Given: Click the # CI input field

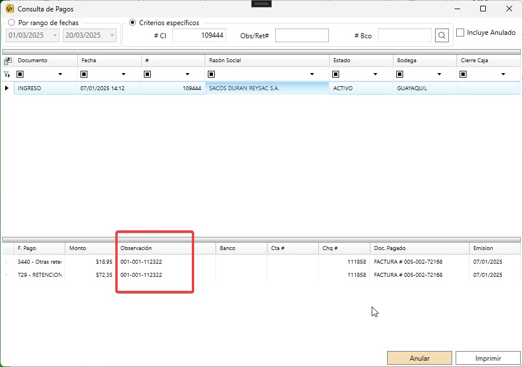Looking at the screenshot, I should [x=199, y=35].
